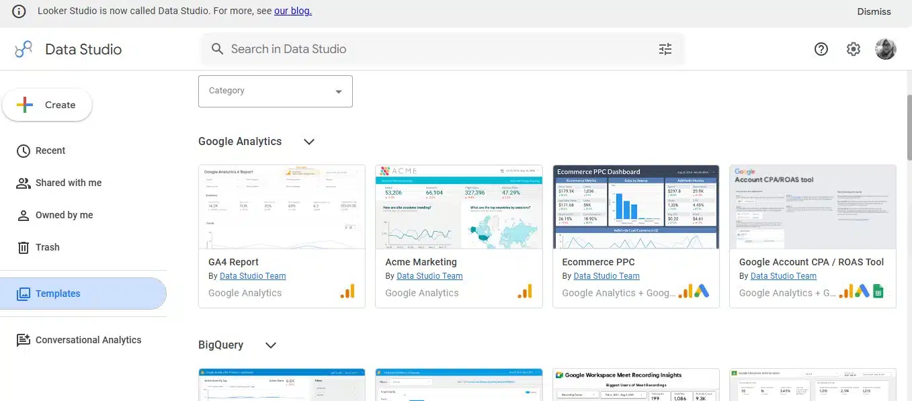Click Google Analytics icon on GA4 Report card
This screenshot has height=401, width=912.
click(x=347, y=292)
